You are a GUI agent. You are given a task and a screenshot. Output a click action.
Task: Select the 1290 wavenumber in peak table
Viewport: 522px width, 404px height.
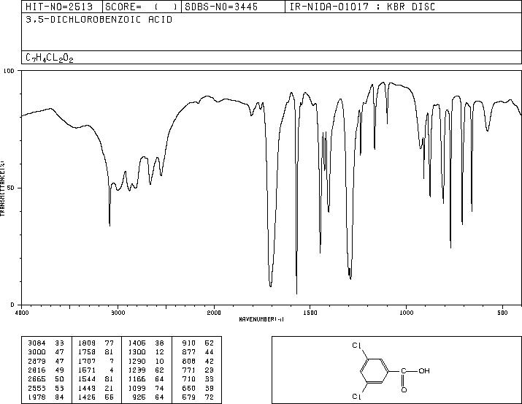click(x=137, y=361)
